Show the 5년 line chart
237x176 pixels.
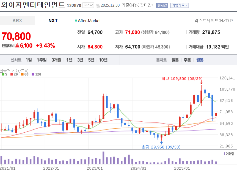pyautogui.click(x=91, y=60)
